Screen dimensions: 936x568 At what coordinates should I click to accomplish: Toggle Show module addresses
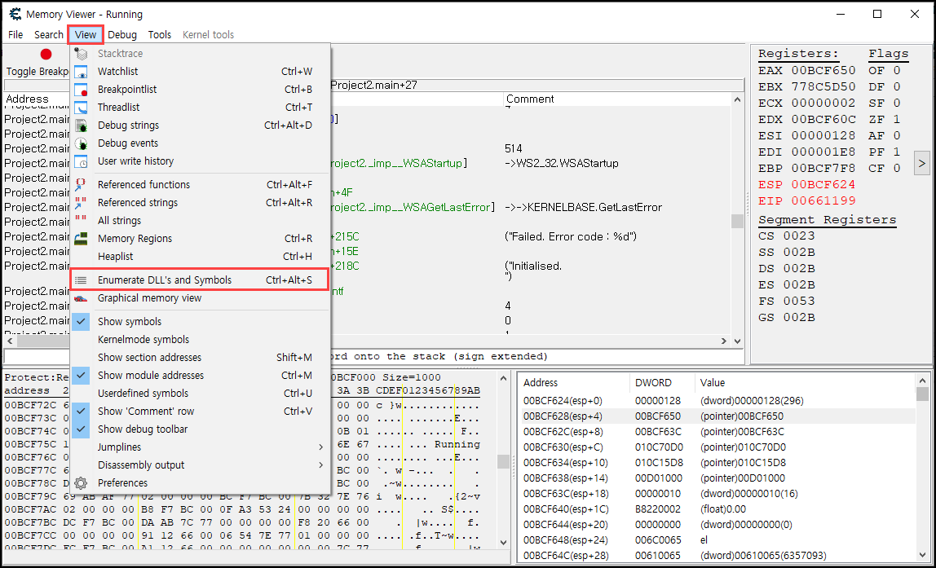point(200,376)
